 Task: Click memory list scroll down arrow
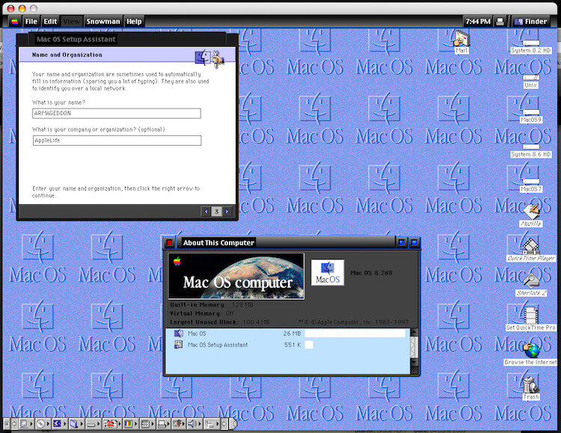click(414, 362)
